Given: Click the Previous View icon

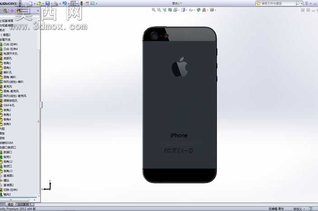Looking at the screenshot, I should (x=164, y=10).
